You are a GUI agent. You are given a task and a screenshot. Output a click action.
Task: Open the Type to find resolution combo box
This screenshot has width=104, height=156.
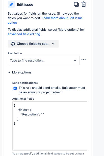point(44,61)
